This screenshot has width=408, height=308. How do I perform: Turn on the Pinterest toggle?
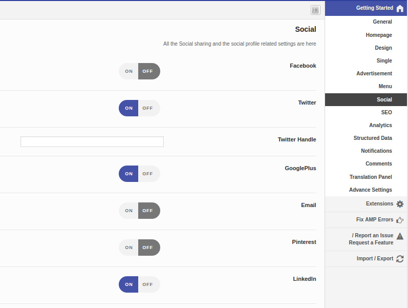click(128, 248)
